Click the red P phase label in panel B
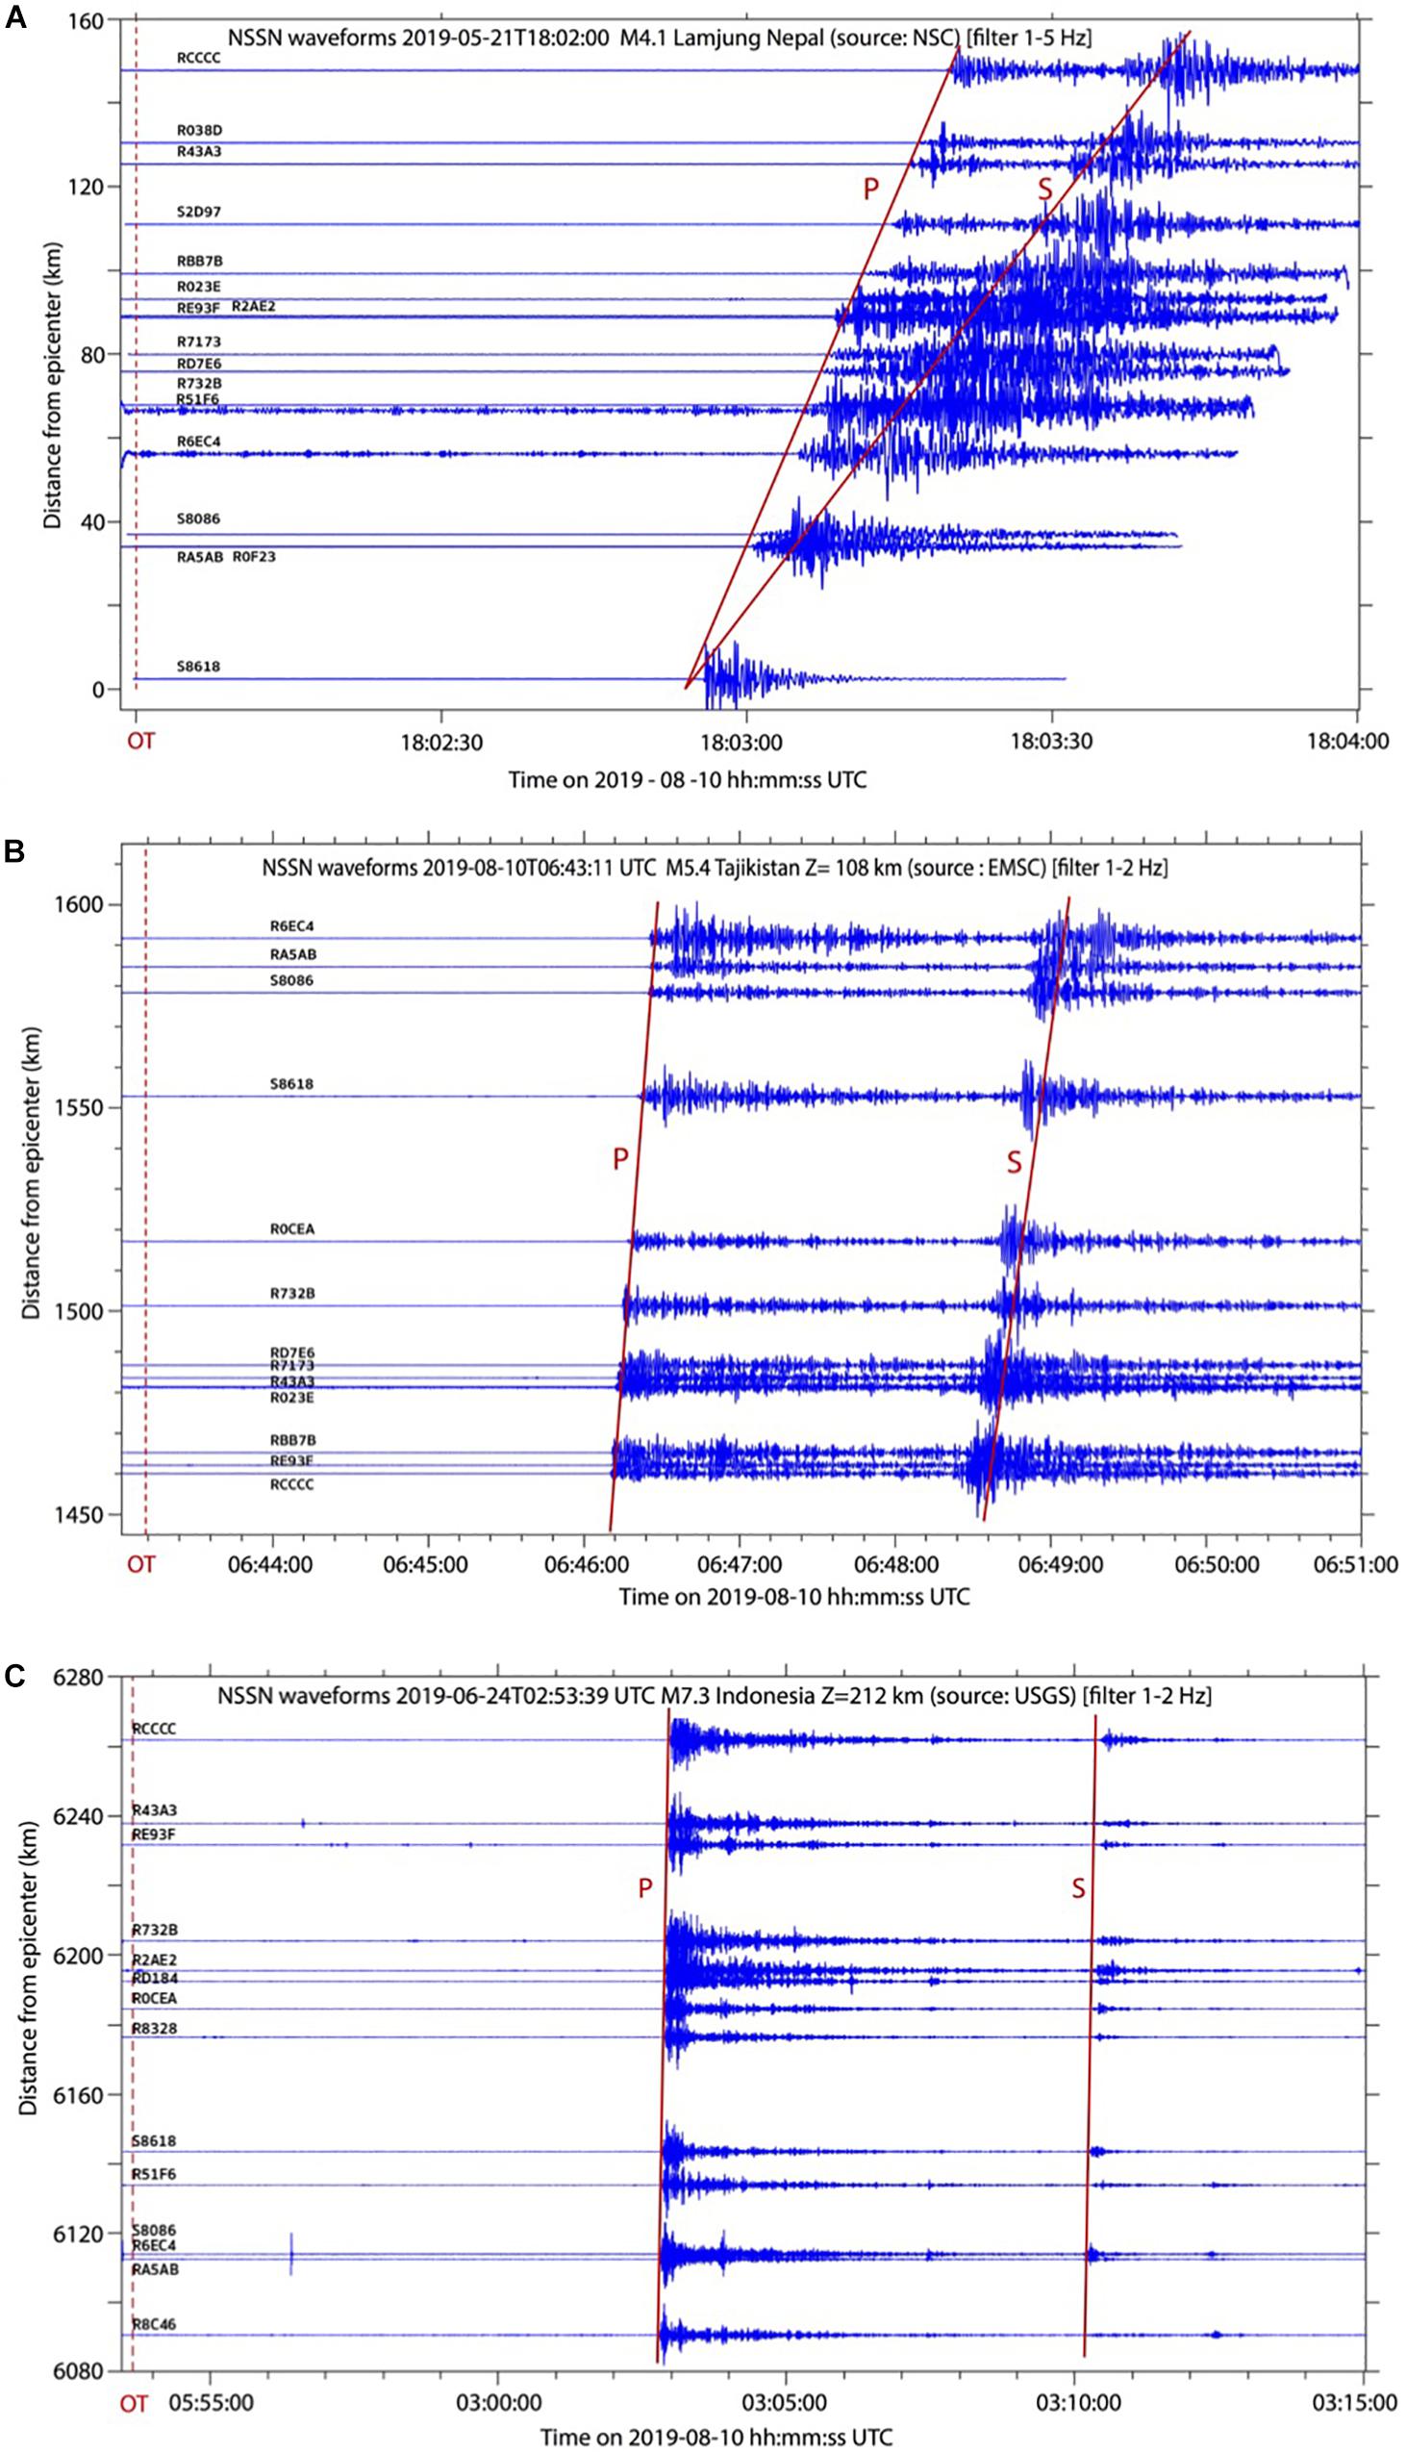 (621, 1160)
